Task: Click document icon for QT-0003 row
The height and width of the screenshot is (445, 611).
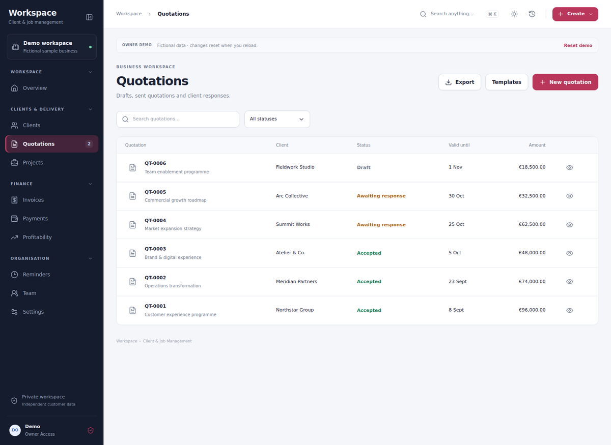Action: click(132, 253)
